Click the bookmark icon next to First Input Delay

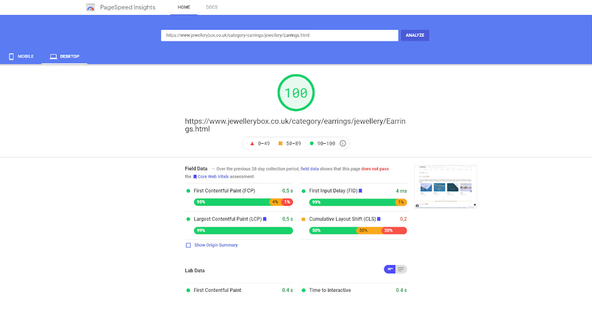tap(361, 191)
